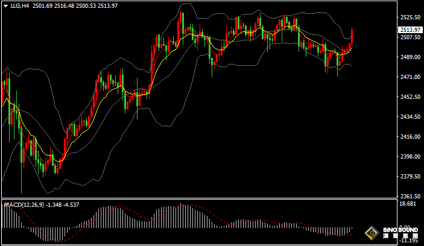Click the 2489.00 price axis label
Viewport: 424px width, 246px height.
[x=410, y=57]
